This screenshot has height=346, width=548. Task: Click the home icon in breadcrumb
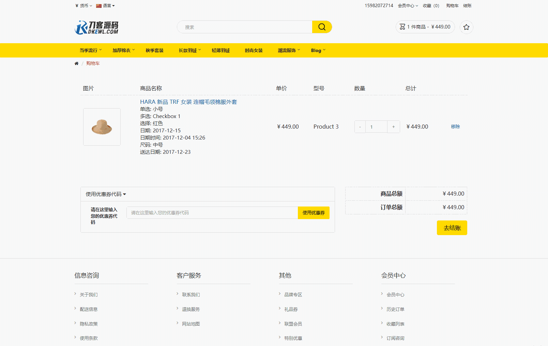(x=76, y=64)
